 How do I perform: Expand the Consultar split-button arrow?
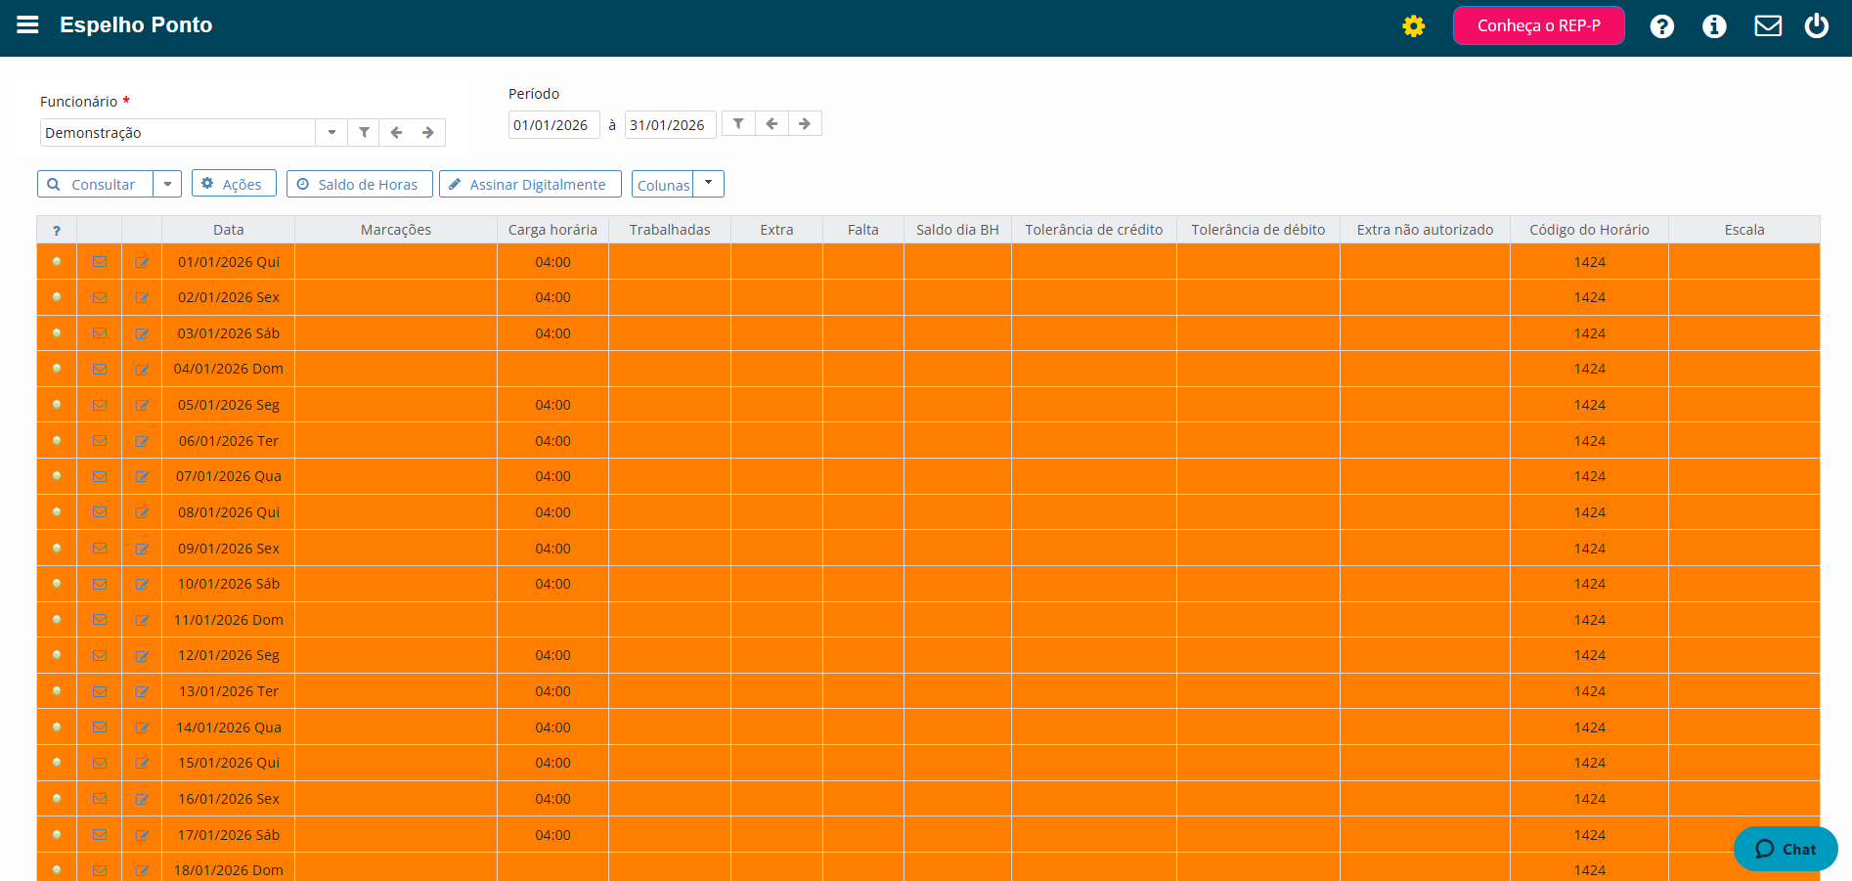click(167, 184)
